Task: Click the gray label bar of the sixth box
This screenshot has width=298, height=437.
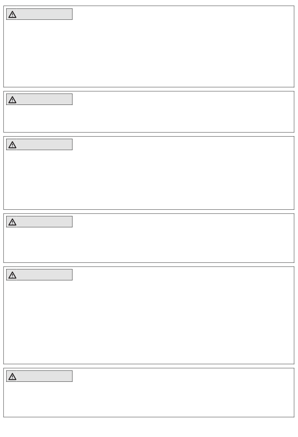Action: [x=40, y=376]
